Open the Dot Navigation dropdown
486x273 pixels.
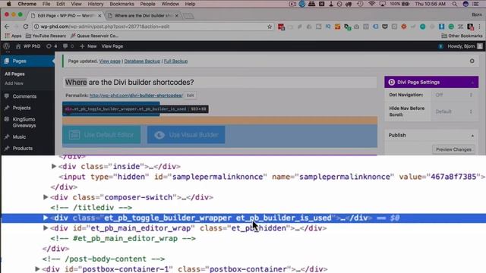coord(454,95)
